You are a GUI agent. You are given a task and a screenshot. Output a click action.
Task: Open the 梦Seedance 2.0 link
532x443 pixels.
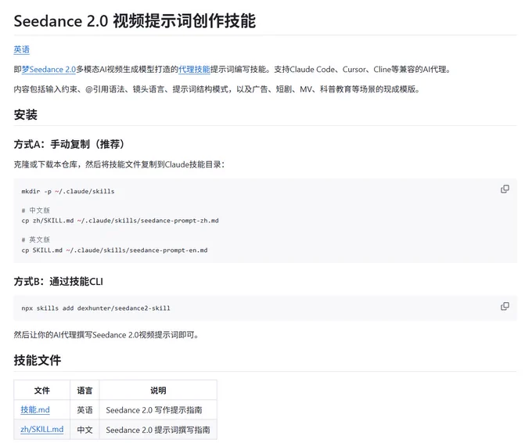[49, 69]
